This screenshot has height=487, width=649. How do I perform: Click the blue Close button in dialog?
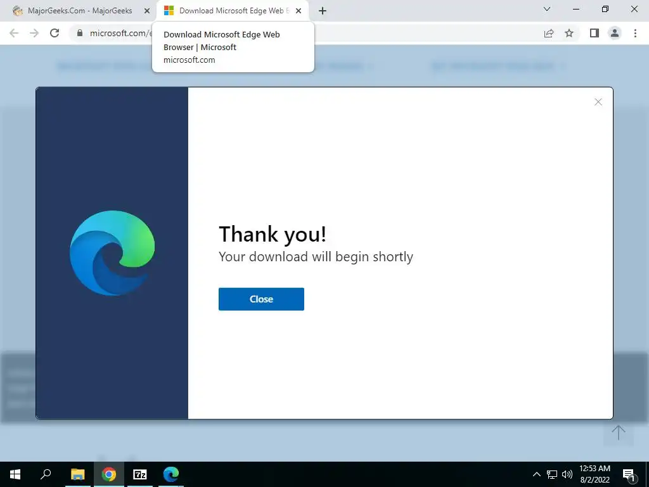click(261, 299)
